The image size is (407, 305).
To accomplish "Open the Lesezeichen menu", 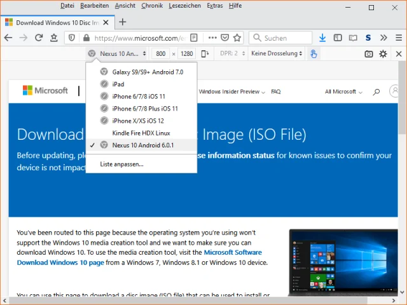I will click(x=185, y=6).
